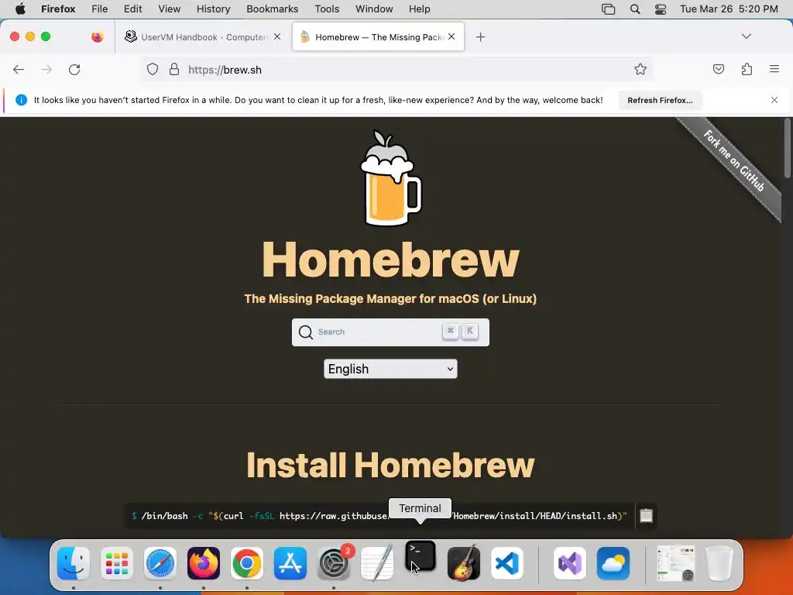This screenshot has height=595, width=793.
Task: Open the Bookmarks menu
Action: point(273,9)
